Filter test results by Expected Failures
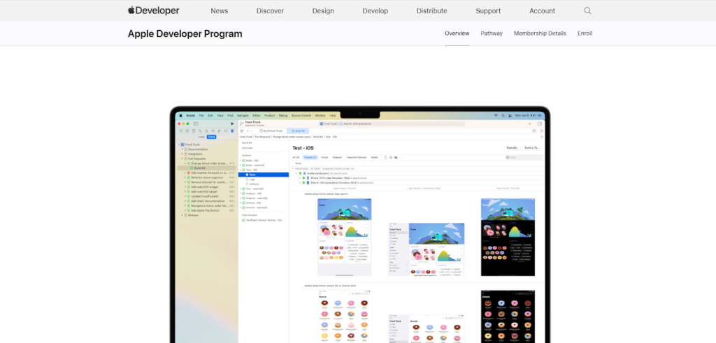 click(356, 157)
